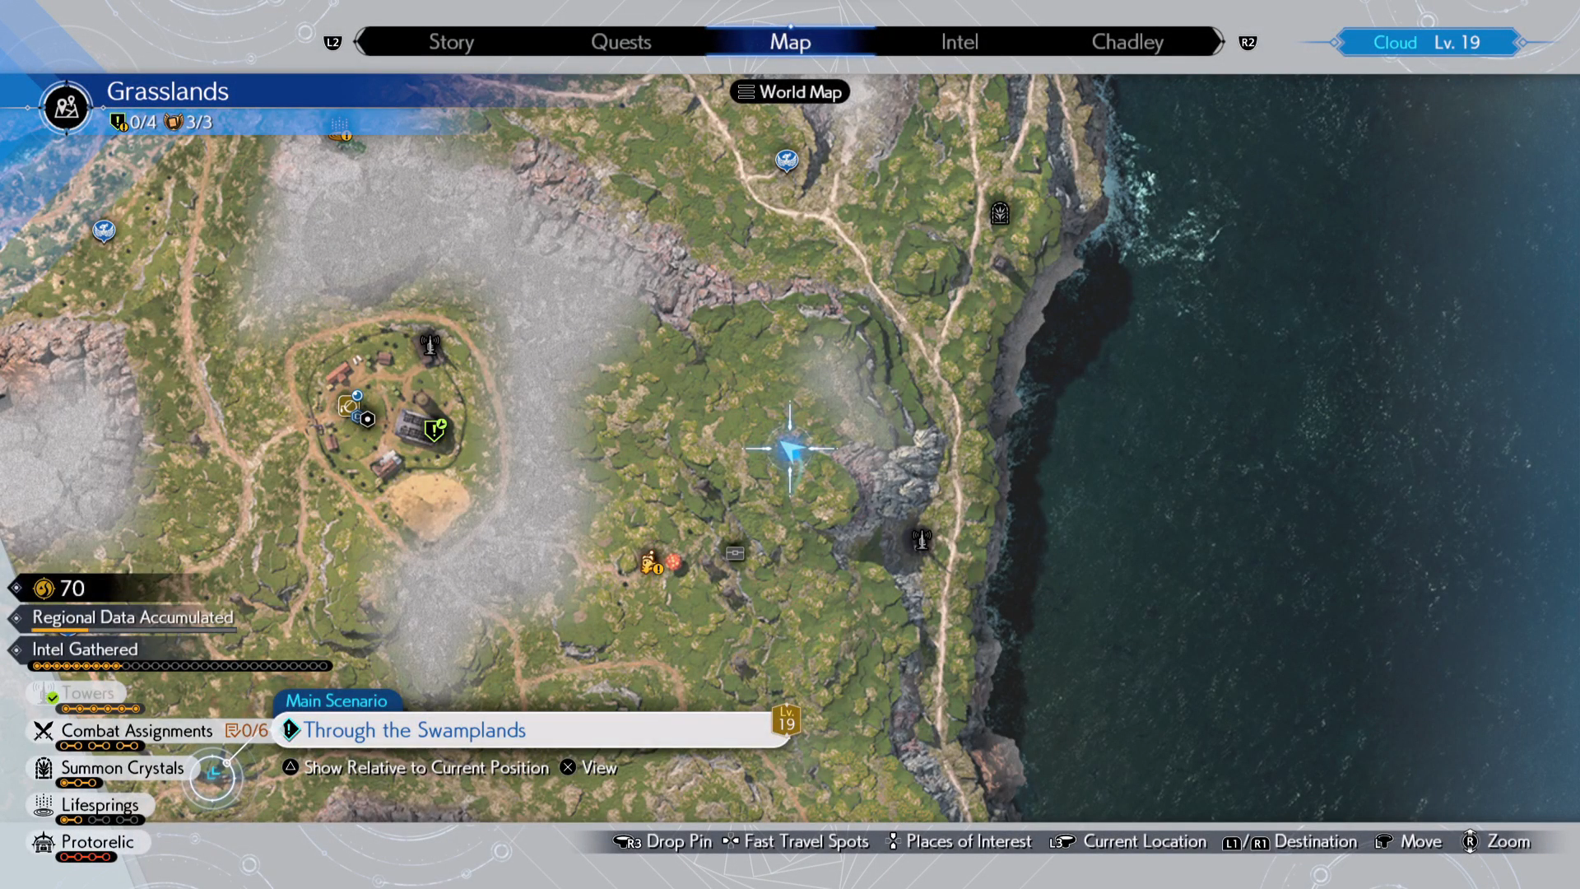Expand the Protorelic intel category
Viewport: 1580px width, 889px height.
click(97, 842)
